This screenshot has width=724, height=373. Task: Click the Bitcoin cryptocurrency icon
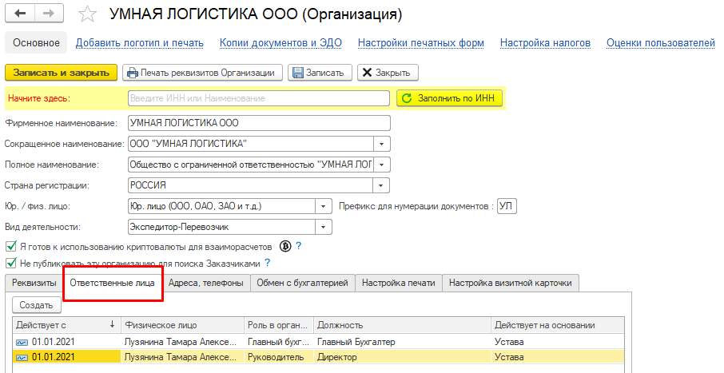[286, 247]
